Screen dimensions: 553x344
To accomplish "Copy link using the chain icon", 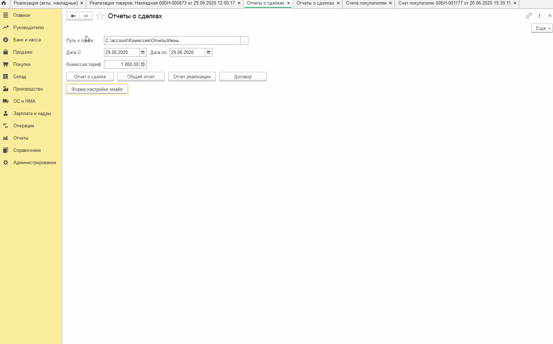I will (529, 16).
